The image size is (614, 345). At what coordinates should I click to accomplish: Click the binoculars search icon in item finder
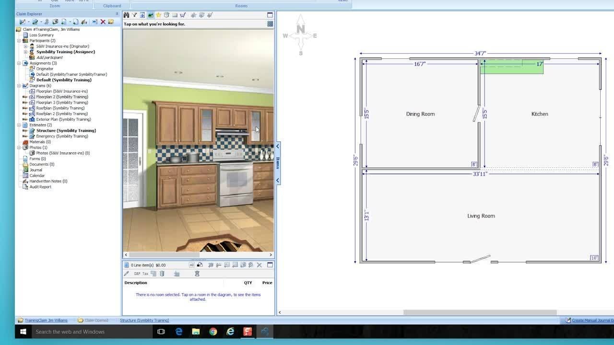coord(126,15)
